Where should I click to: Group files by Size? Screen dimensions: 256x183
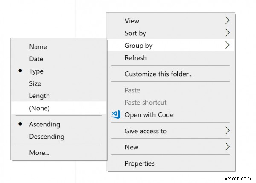click(x=35, y=83)
